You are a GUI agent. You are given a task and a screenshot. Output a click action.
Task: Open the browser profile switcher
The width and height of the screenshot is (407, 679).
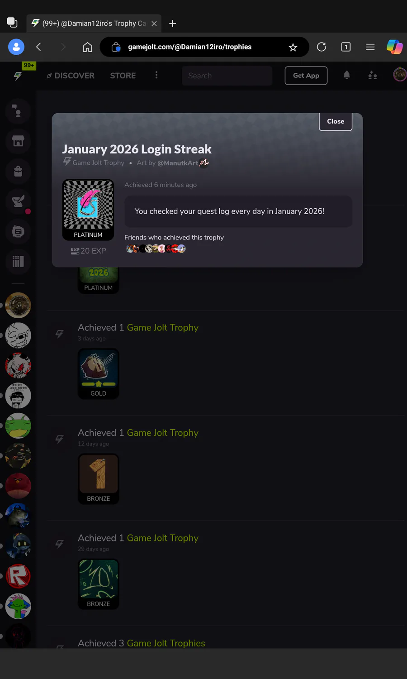(16, 47)
